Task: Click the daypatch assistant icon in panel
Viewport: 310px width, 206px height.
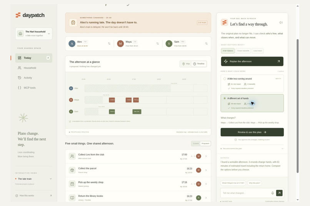Action: point(224,22)
